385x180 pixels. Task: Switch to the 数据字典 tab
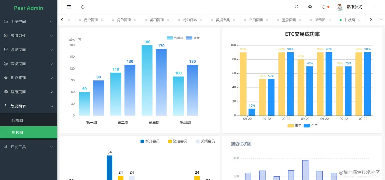click(223, 20)
